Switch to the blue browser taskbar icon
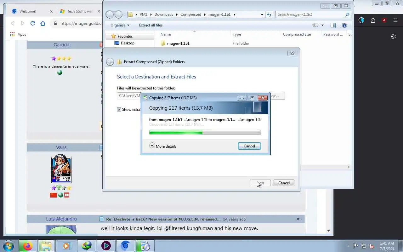 coord(125,246)
